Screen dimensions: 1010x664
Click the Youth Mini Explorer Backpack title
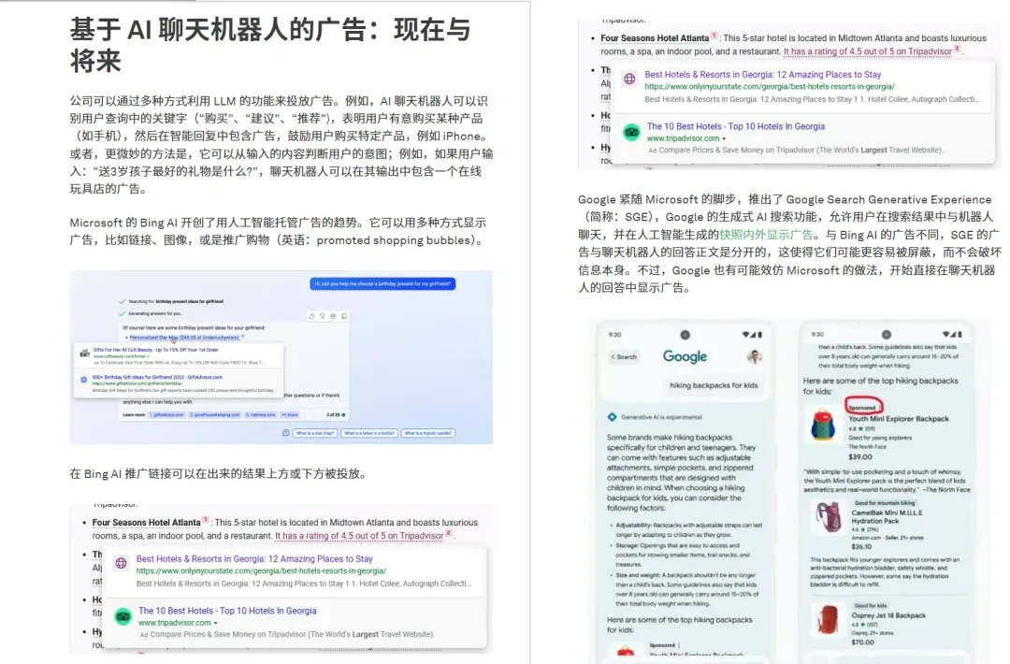click(x=899, y=419)
